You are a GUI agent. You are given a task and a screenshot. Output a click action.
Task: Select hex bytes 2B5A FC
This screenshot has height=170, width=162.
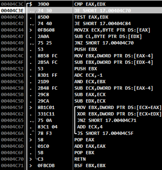click(48, 62)
